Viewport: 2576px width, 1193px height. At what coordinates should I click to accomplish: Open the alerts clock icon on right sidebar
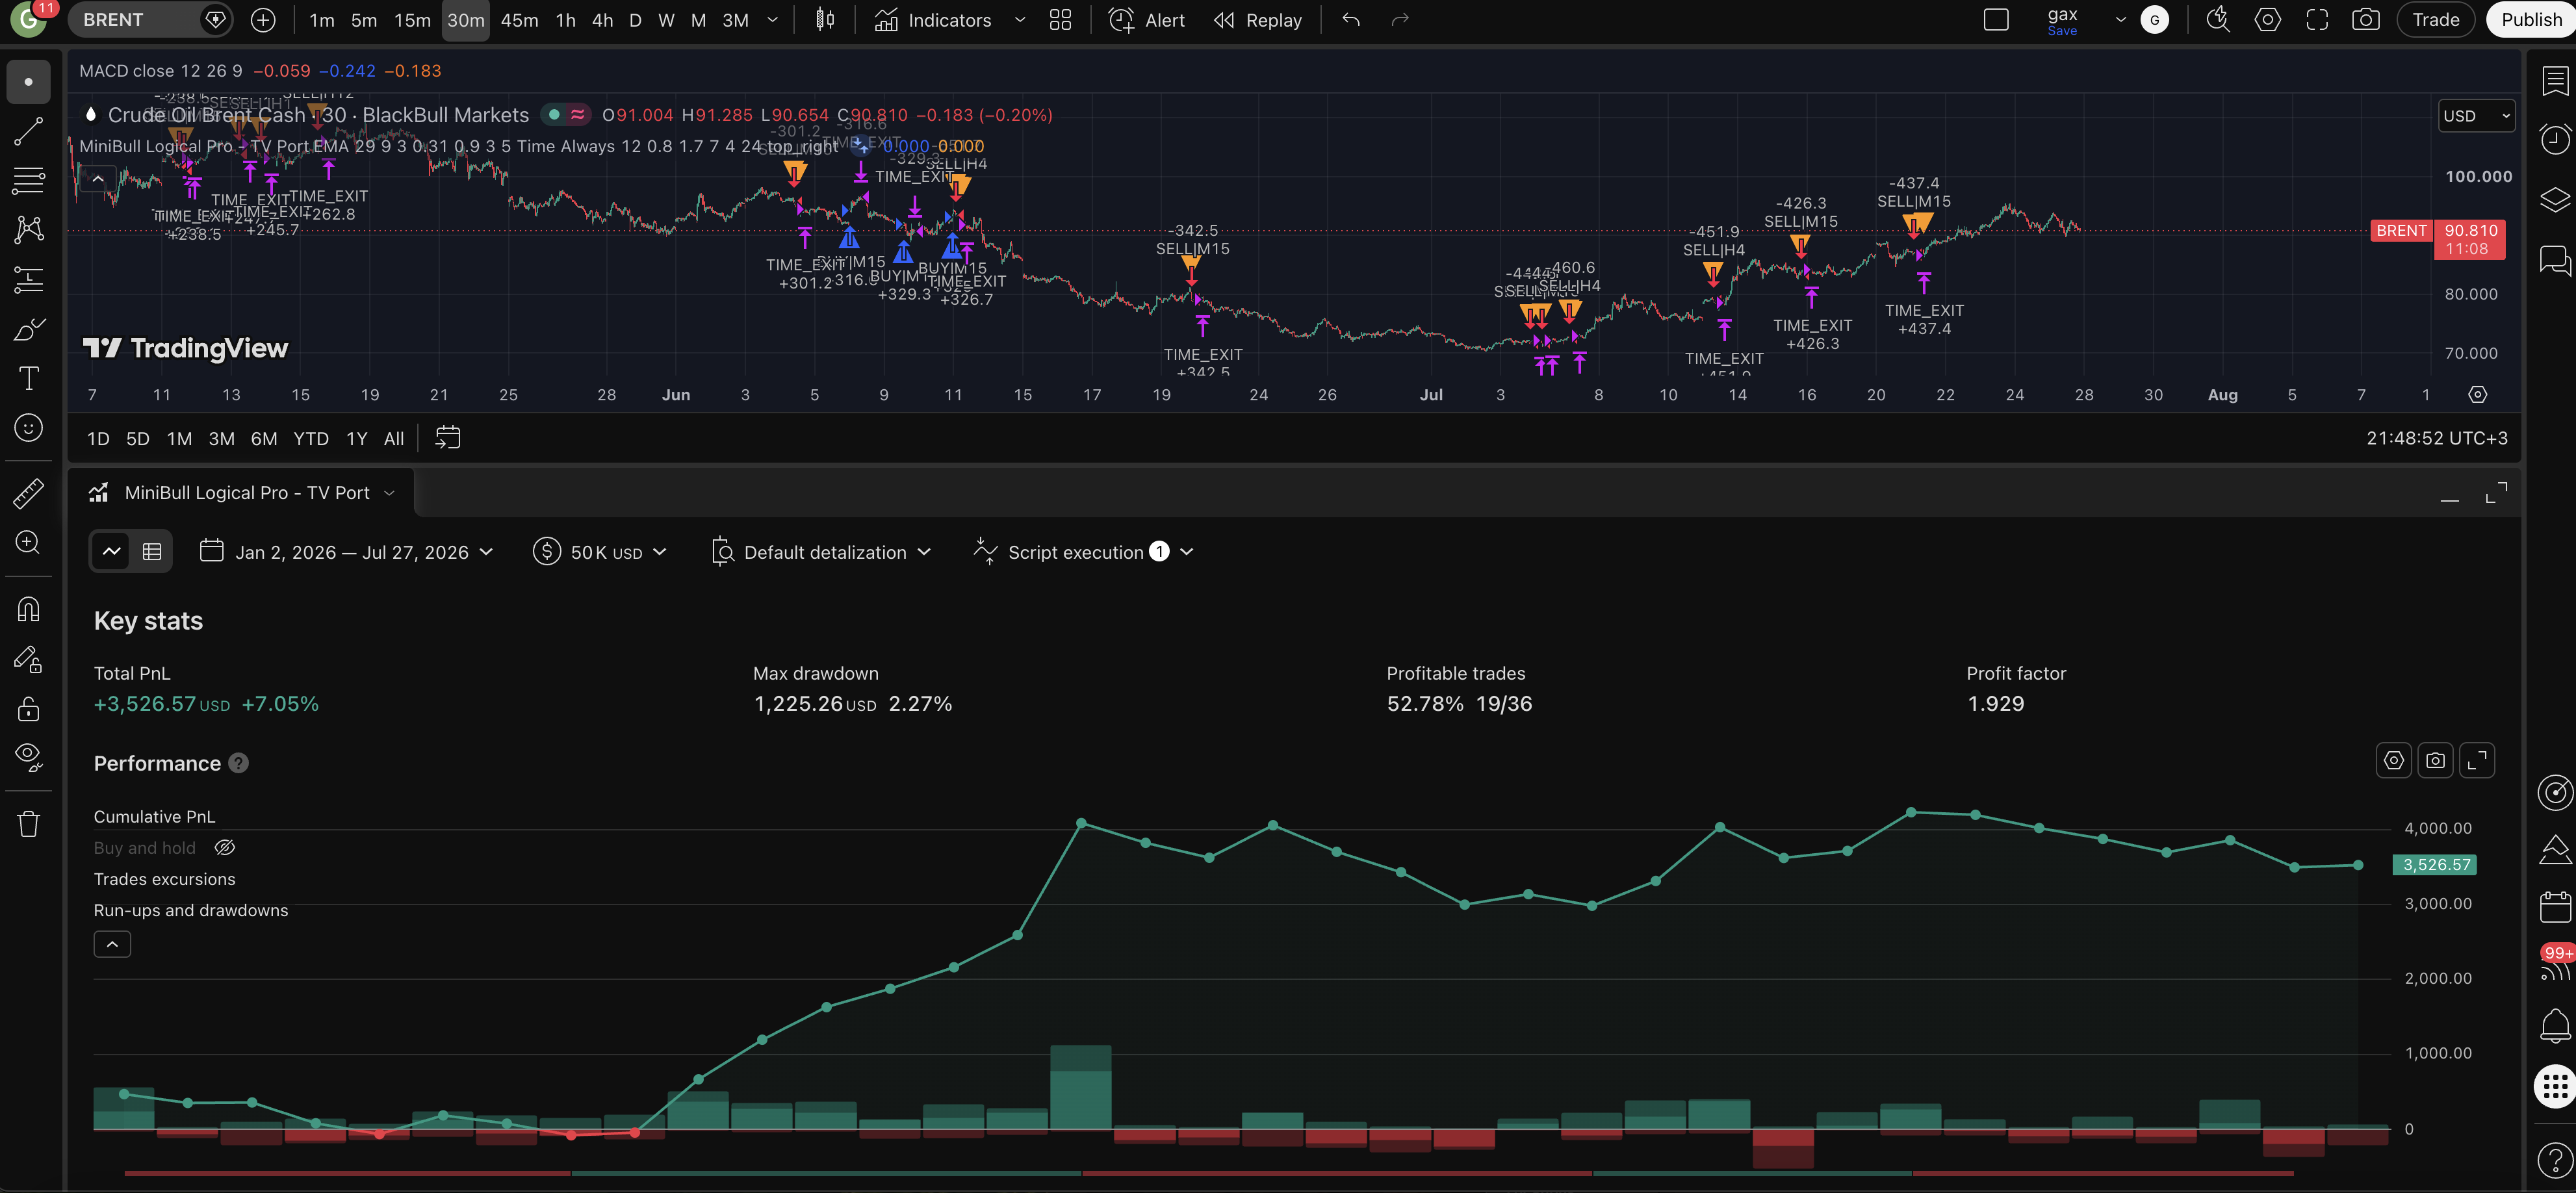pyautogui.click(x=2554, y=139)
